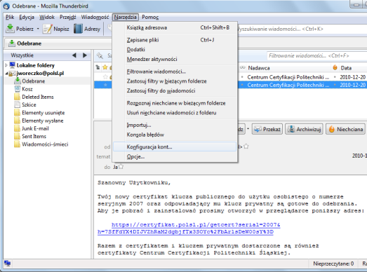
Task: Mark message with Niechciana button
Action: pos(346,129)
